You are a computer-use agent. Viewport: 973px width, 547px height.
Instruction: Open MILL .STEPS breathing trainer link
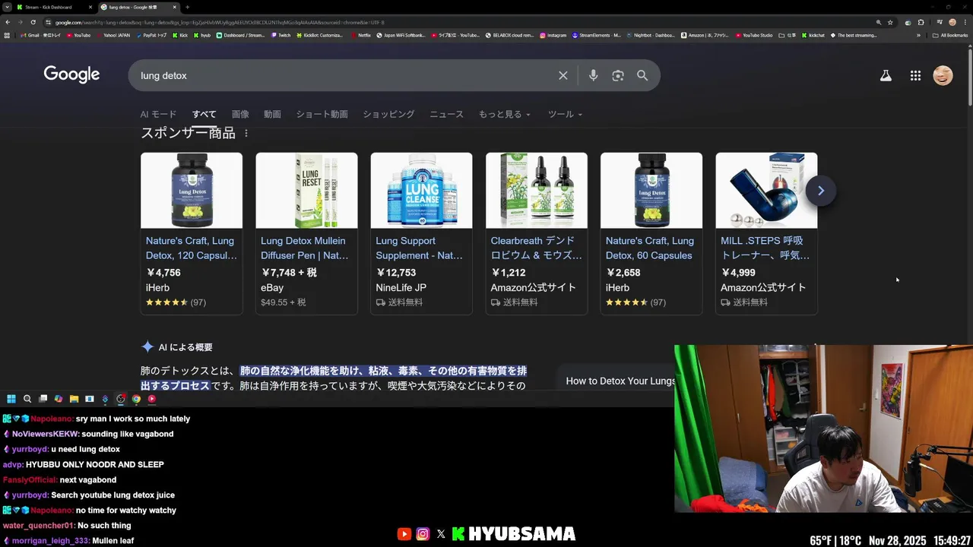click(x=765, y=248)
